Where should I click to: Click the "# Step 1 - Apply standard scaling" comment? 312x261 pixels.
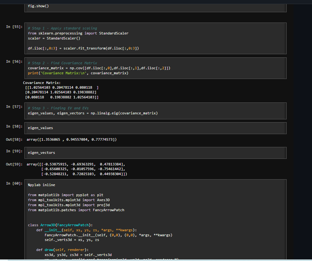(x=63, y=28)
